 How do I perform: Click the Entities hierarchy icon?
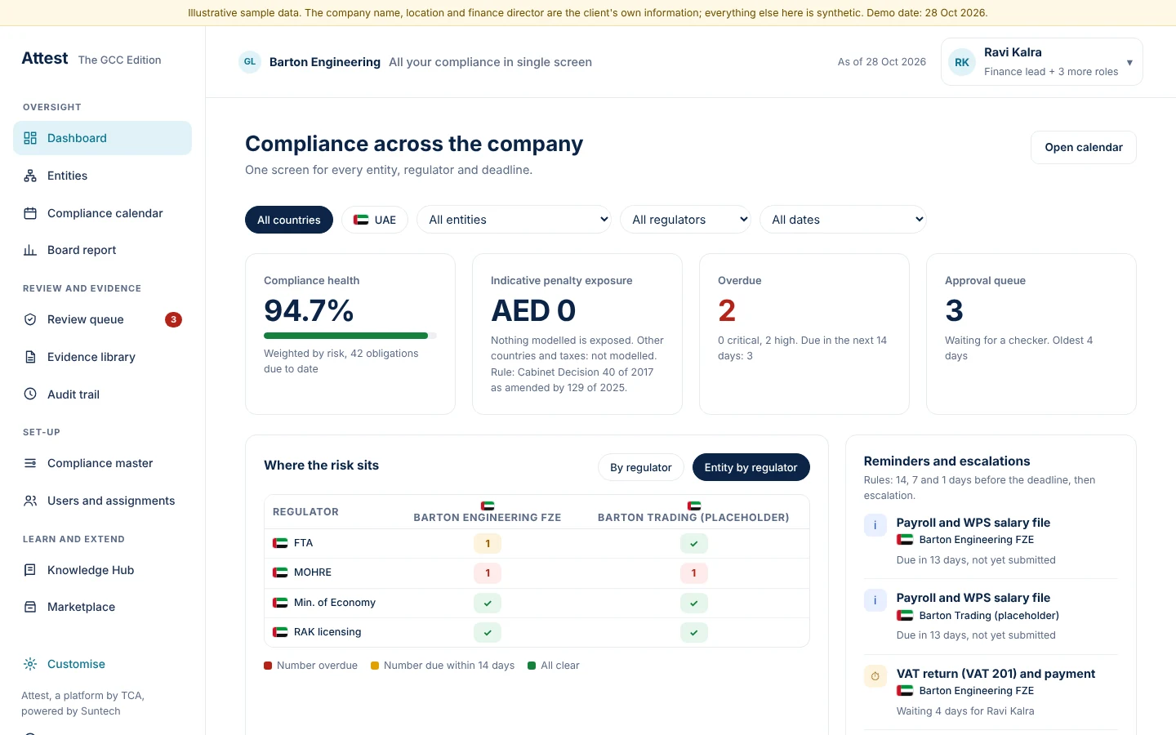tap(30, 176)
